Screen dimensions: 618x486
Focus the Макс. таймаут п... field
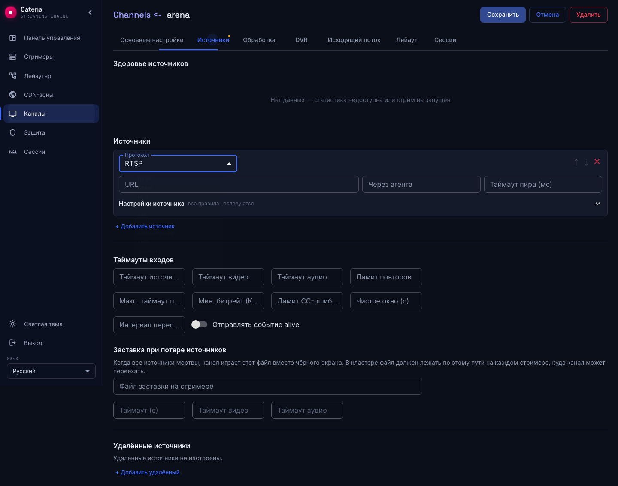click(x=149, y=301)
